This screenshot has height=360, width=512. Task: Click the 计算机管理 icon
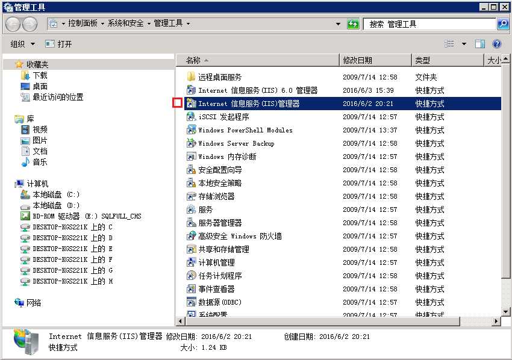coord(191,262)
